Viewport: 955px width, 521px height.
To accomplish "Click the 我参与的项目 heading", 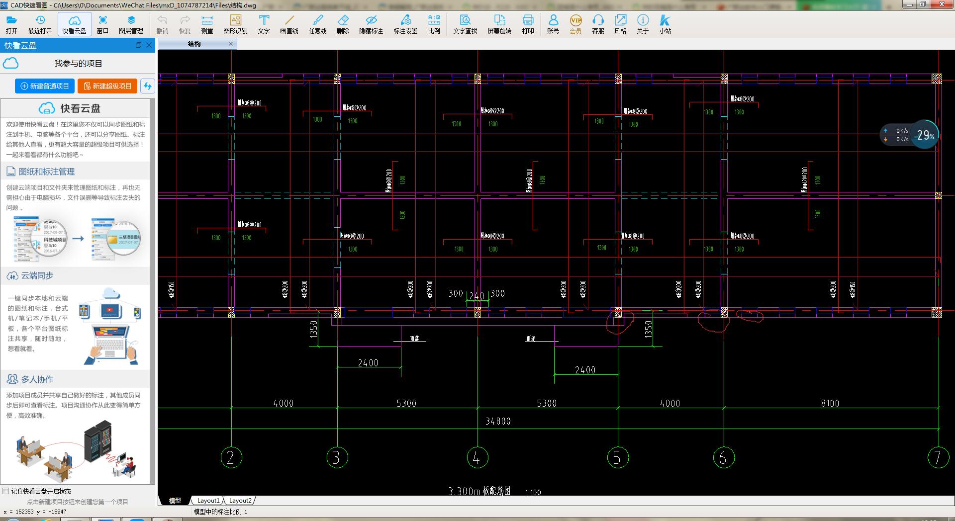I will click(78, 64).
